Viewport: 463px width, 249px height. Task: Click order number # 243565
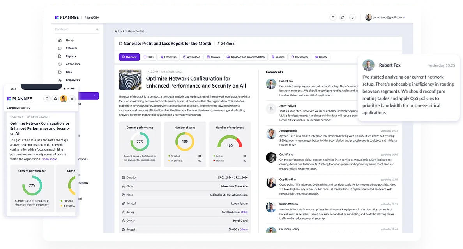point(226,44)
